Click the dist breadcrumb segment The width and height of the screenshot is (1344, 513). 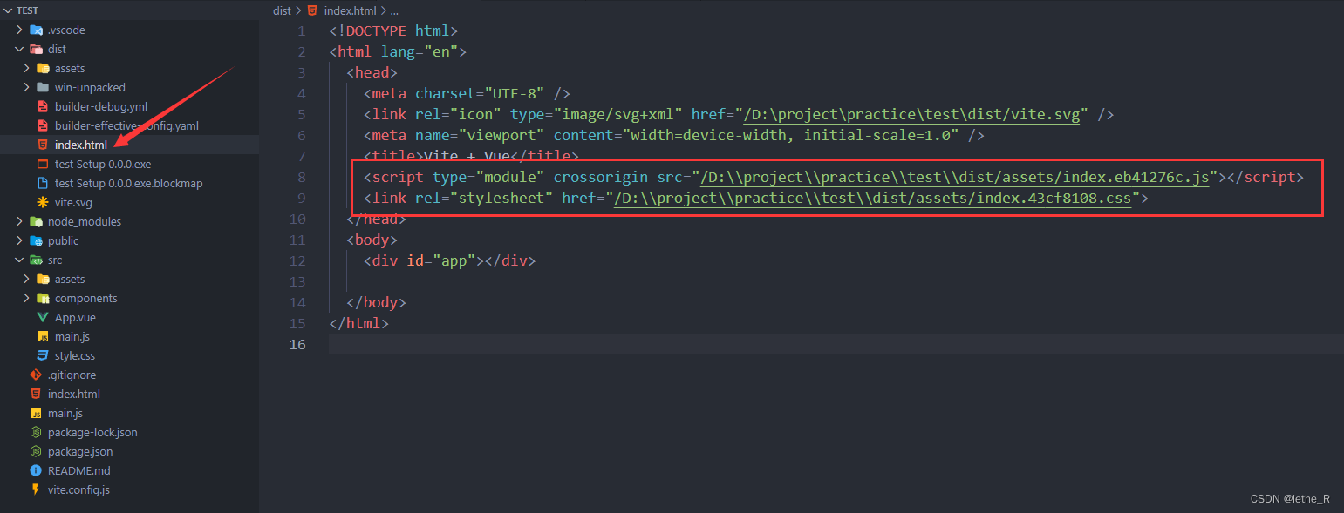(282, 10)
